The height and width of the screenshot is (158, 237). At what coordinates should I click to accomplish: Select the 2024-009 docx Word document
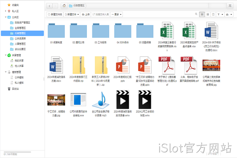point(211,31)
